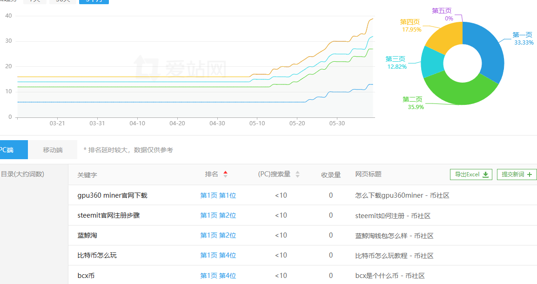537x284 pixels.
Task: Open ranking link for bcx币
Action: tap(218, 276)
